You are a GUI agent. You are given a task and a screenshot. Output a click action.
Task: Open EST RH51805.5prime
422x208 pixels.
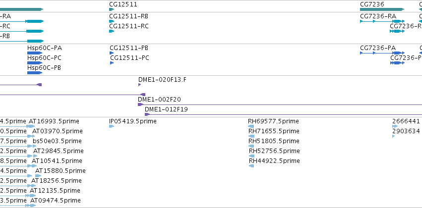point(274,141)
